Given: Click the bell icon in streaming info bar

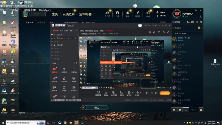Looking at the screenshot, I should click(163, 32).
